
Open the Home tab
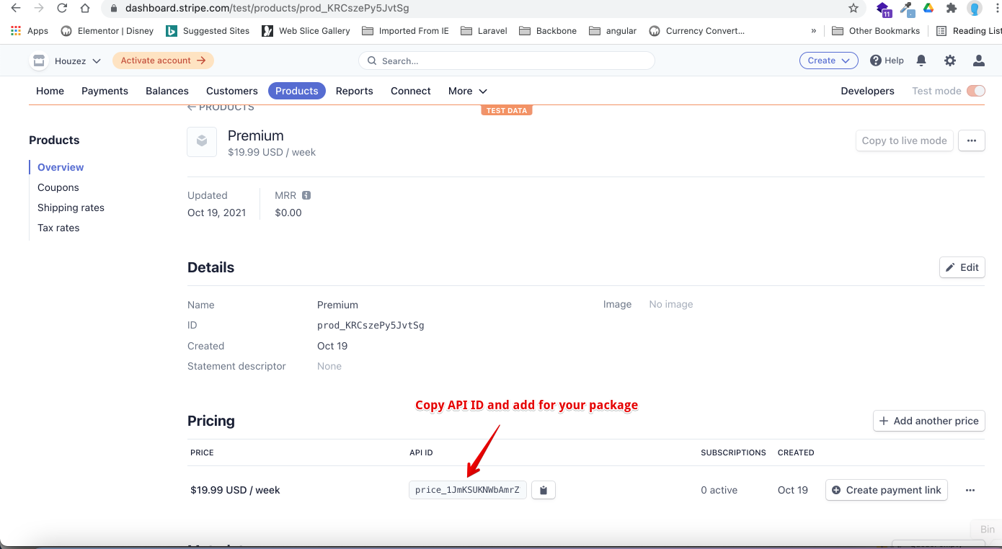[50, 91]
